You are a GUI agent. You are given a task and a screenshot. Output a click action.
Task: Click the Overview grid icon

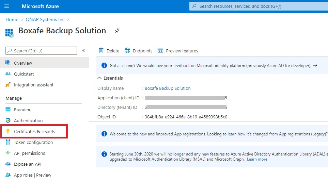coord(8,63)
